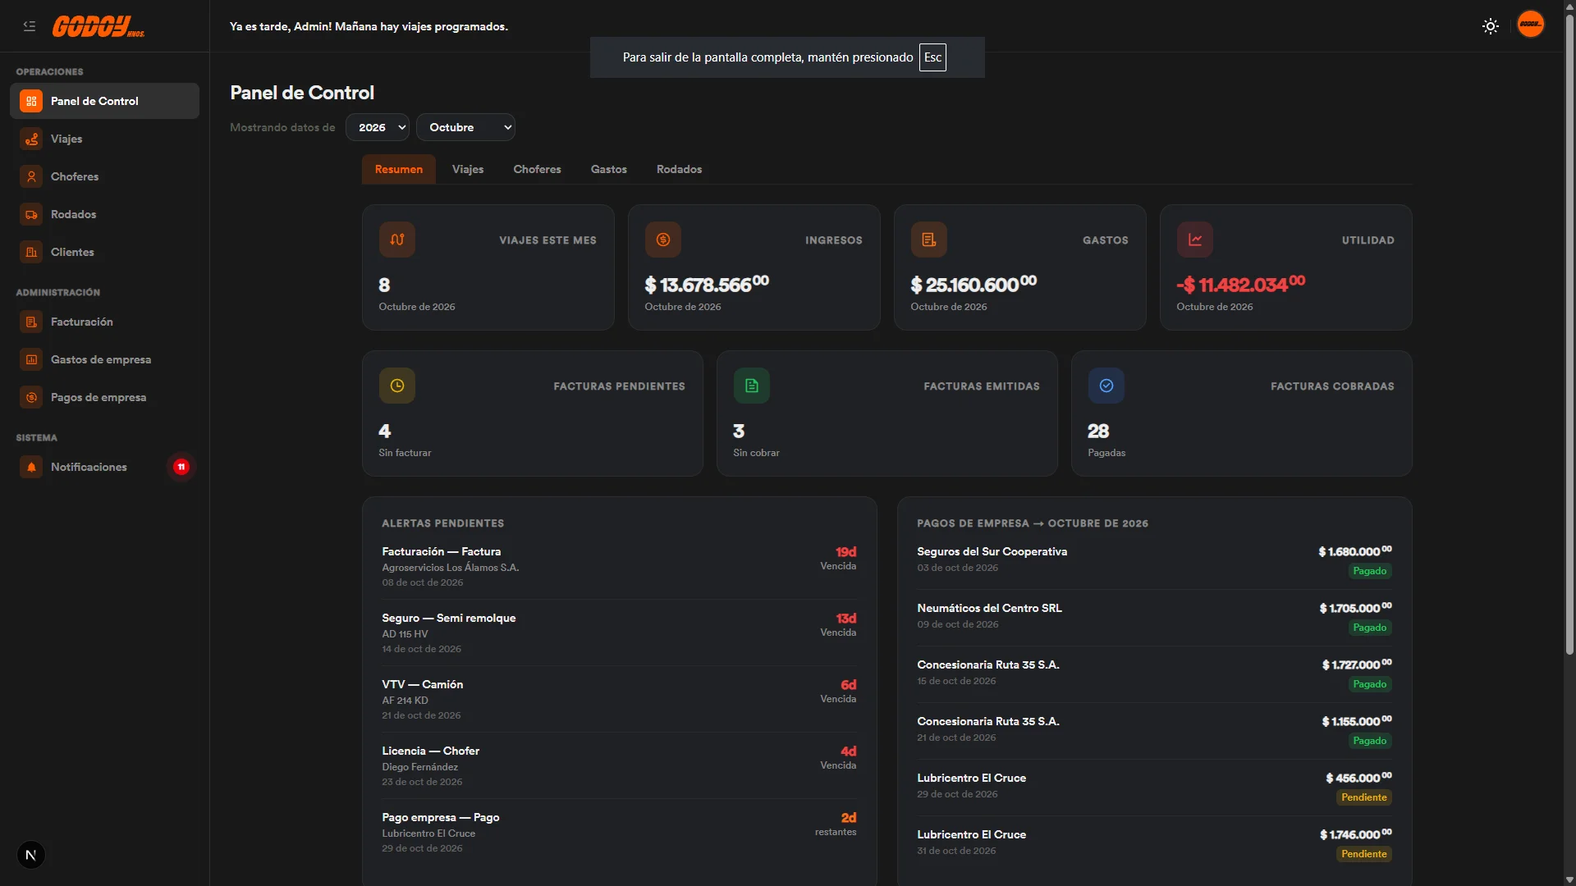The image size is (1576, 886).
Task: Open Choferes section in the sidebar
Action: 104,176
